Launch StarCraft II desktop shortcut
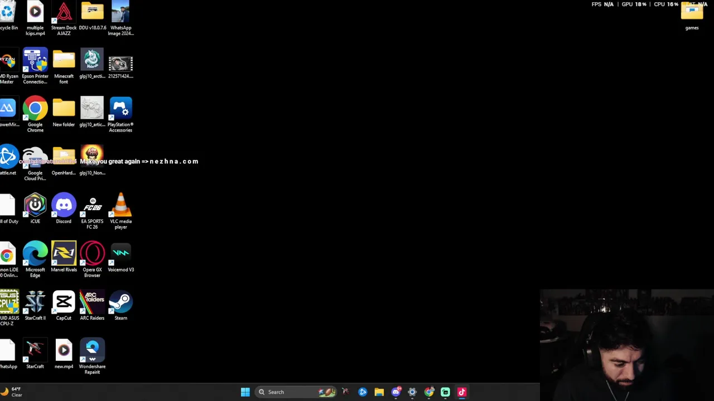714x401 pixels. pos(35,306)
